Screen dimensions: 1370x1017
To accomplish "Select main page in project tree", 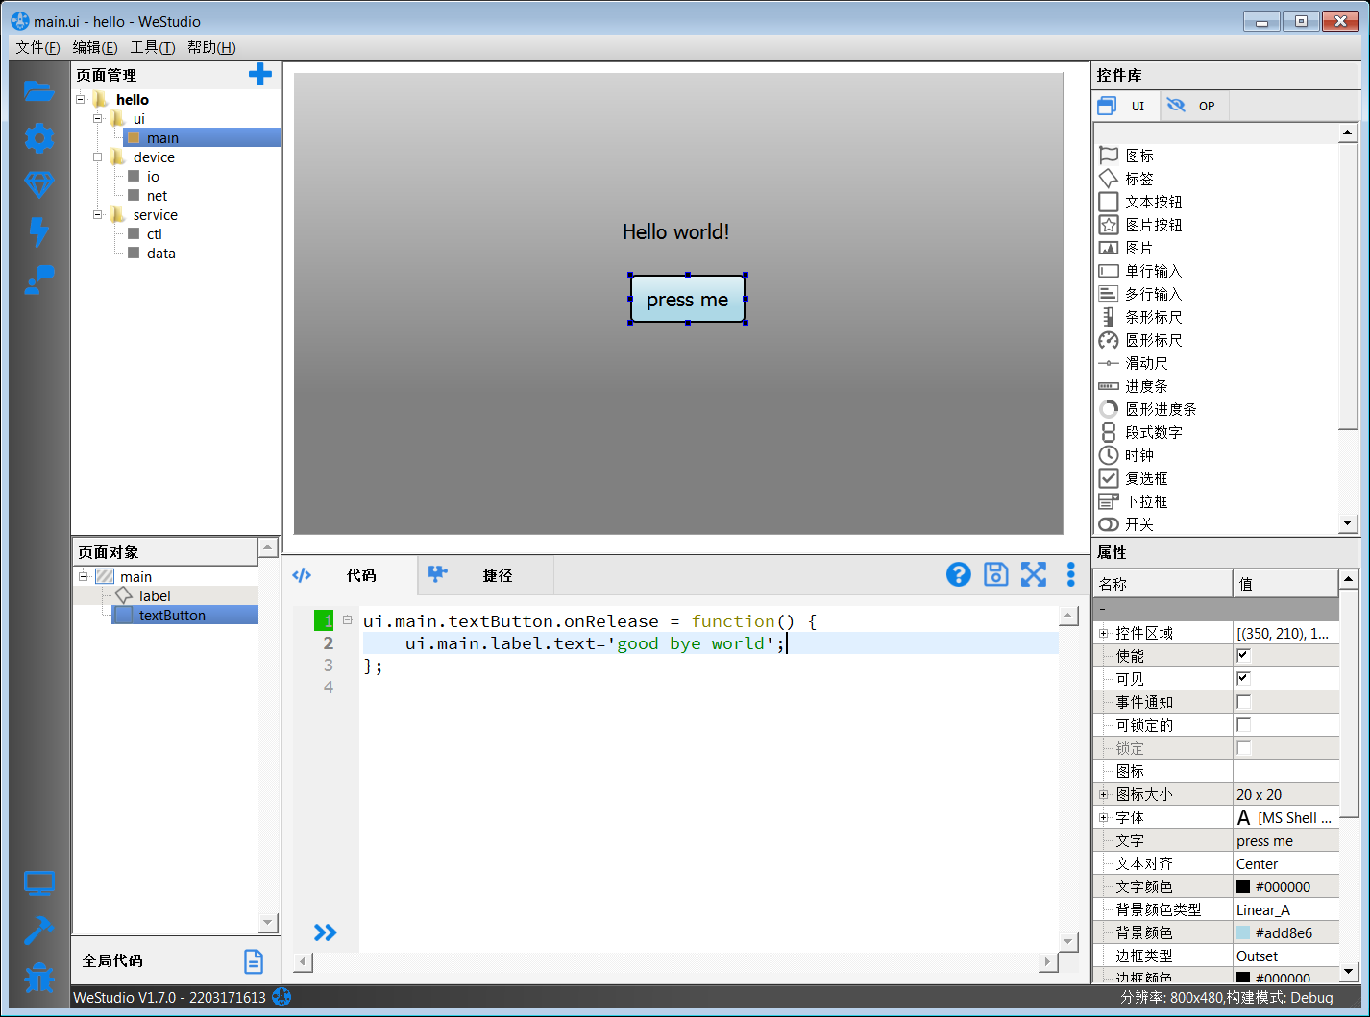I will tap(162, 137).
